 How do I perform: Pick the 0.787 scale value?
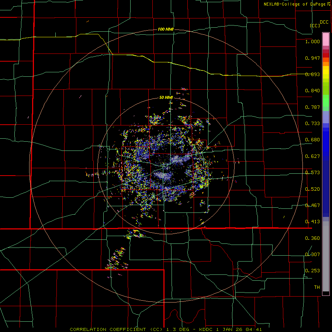tap(312, 107)
